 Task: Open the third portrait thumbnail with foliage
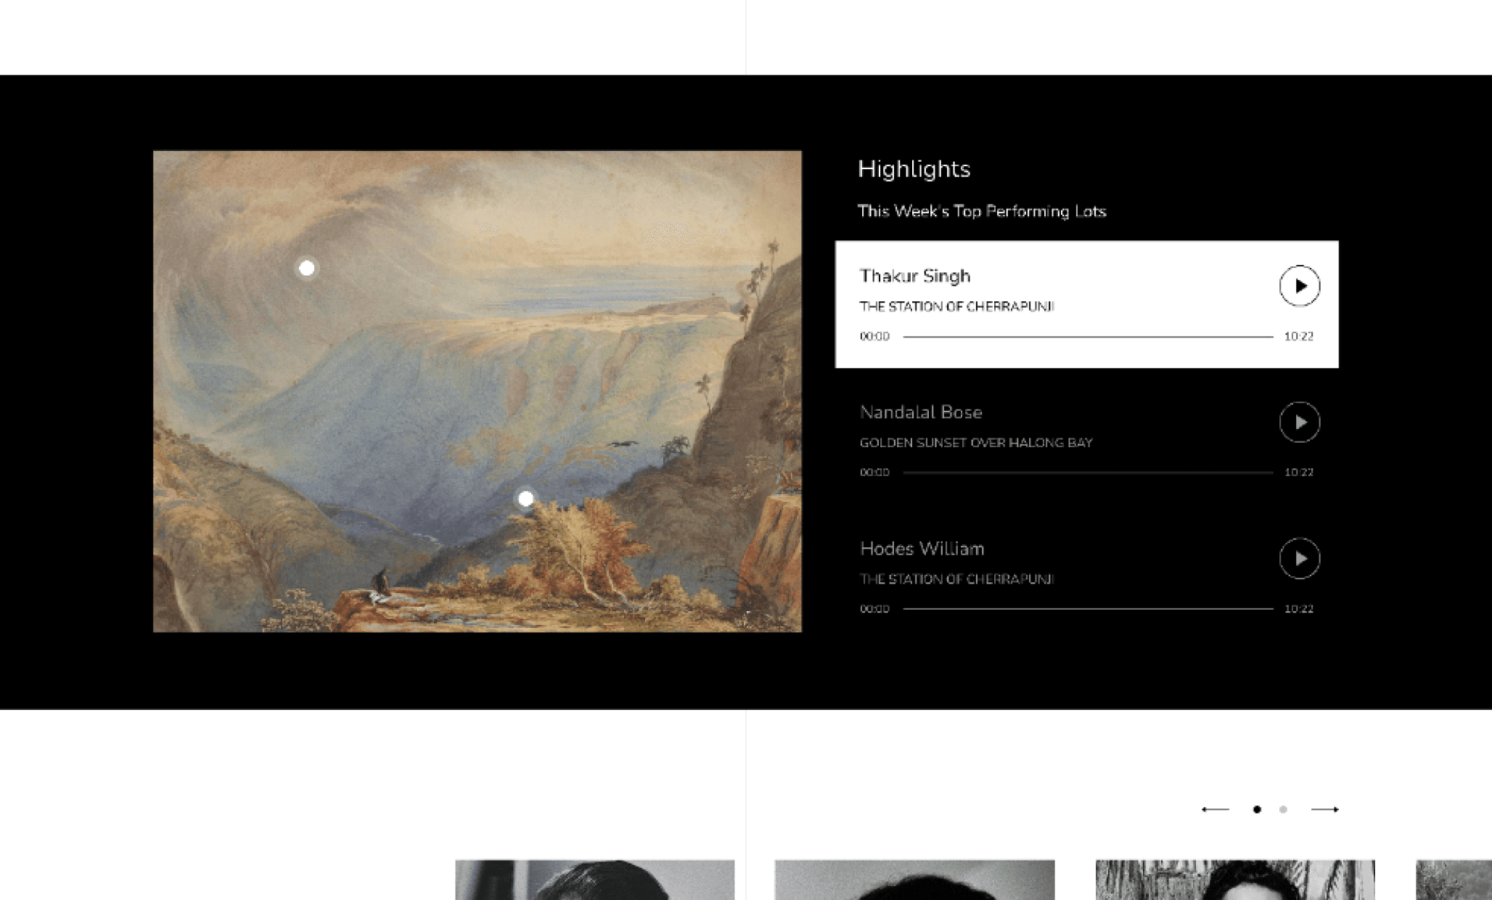pos(1235,880)
